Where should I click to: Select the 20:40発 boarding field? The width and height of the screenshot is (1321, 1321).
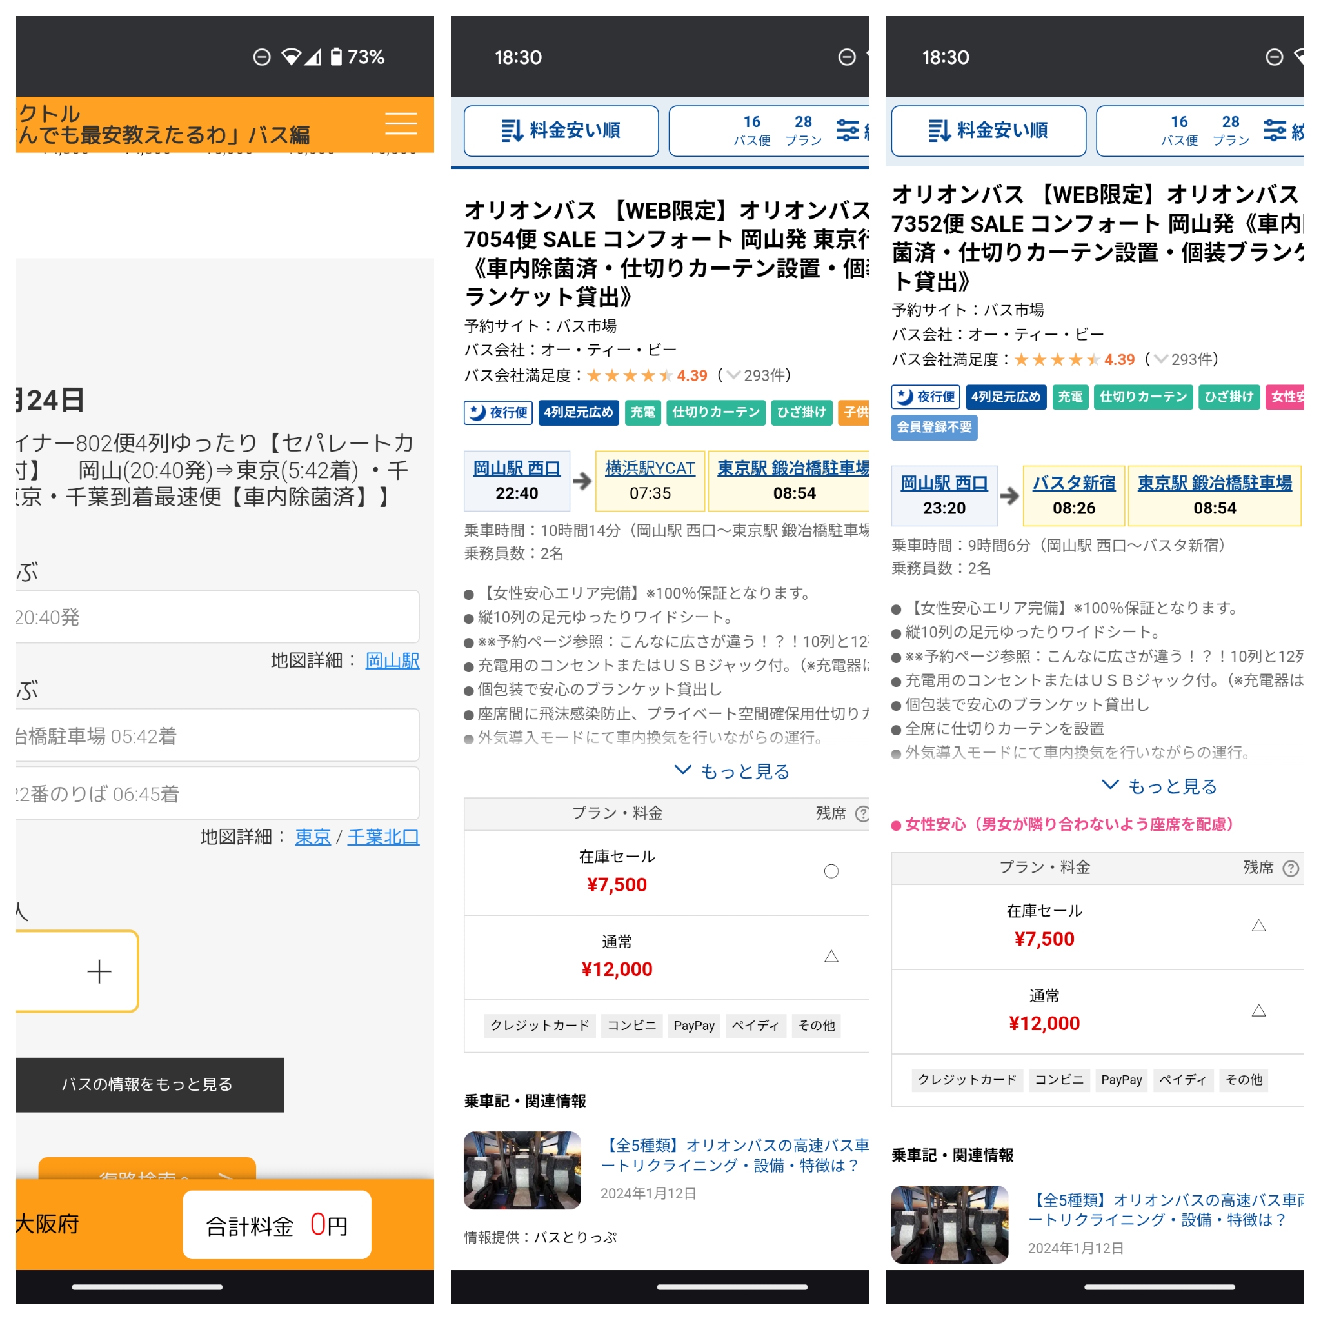point(217,617)
